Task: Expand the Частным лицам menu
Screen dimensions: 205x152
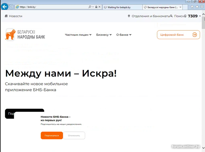Action: pos(78,35)
